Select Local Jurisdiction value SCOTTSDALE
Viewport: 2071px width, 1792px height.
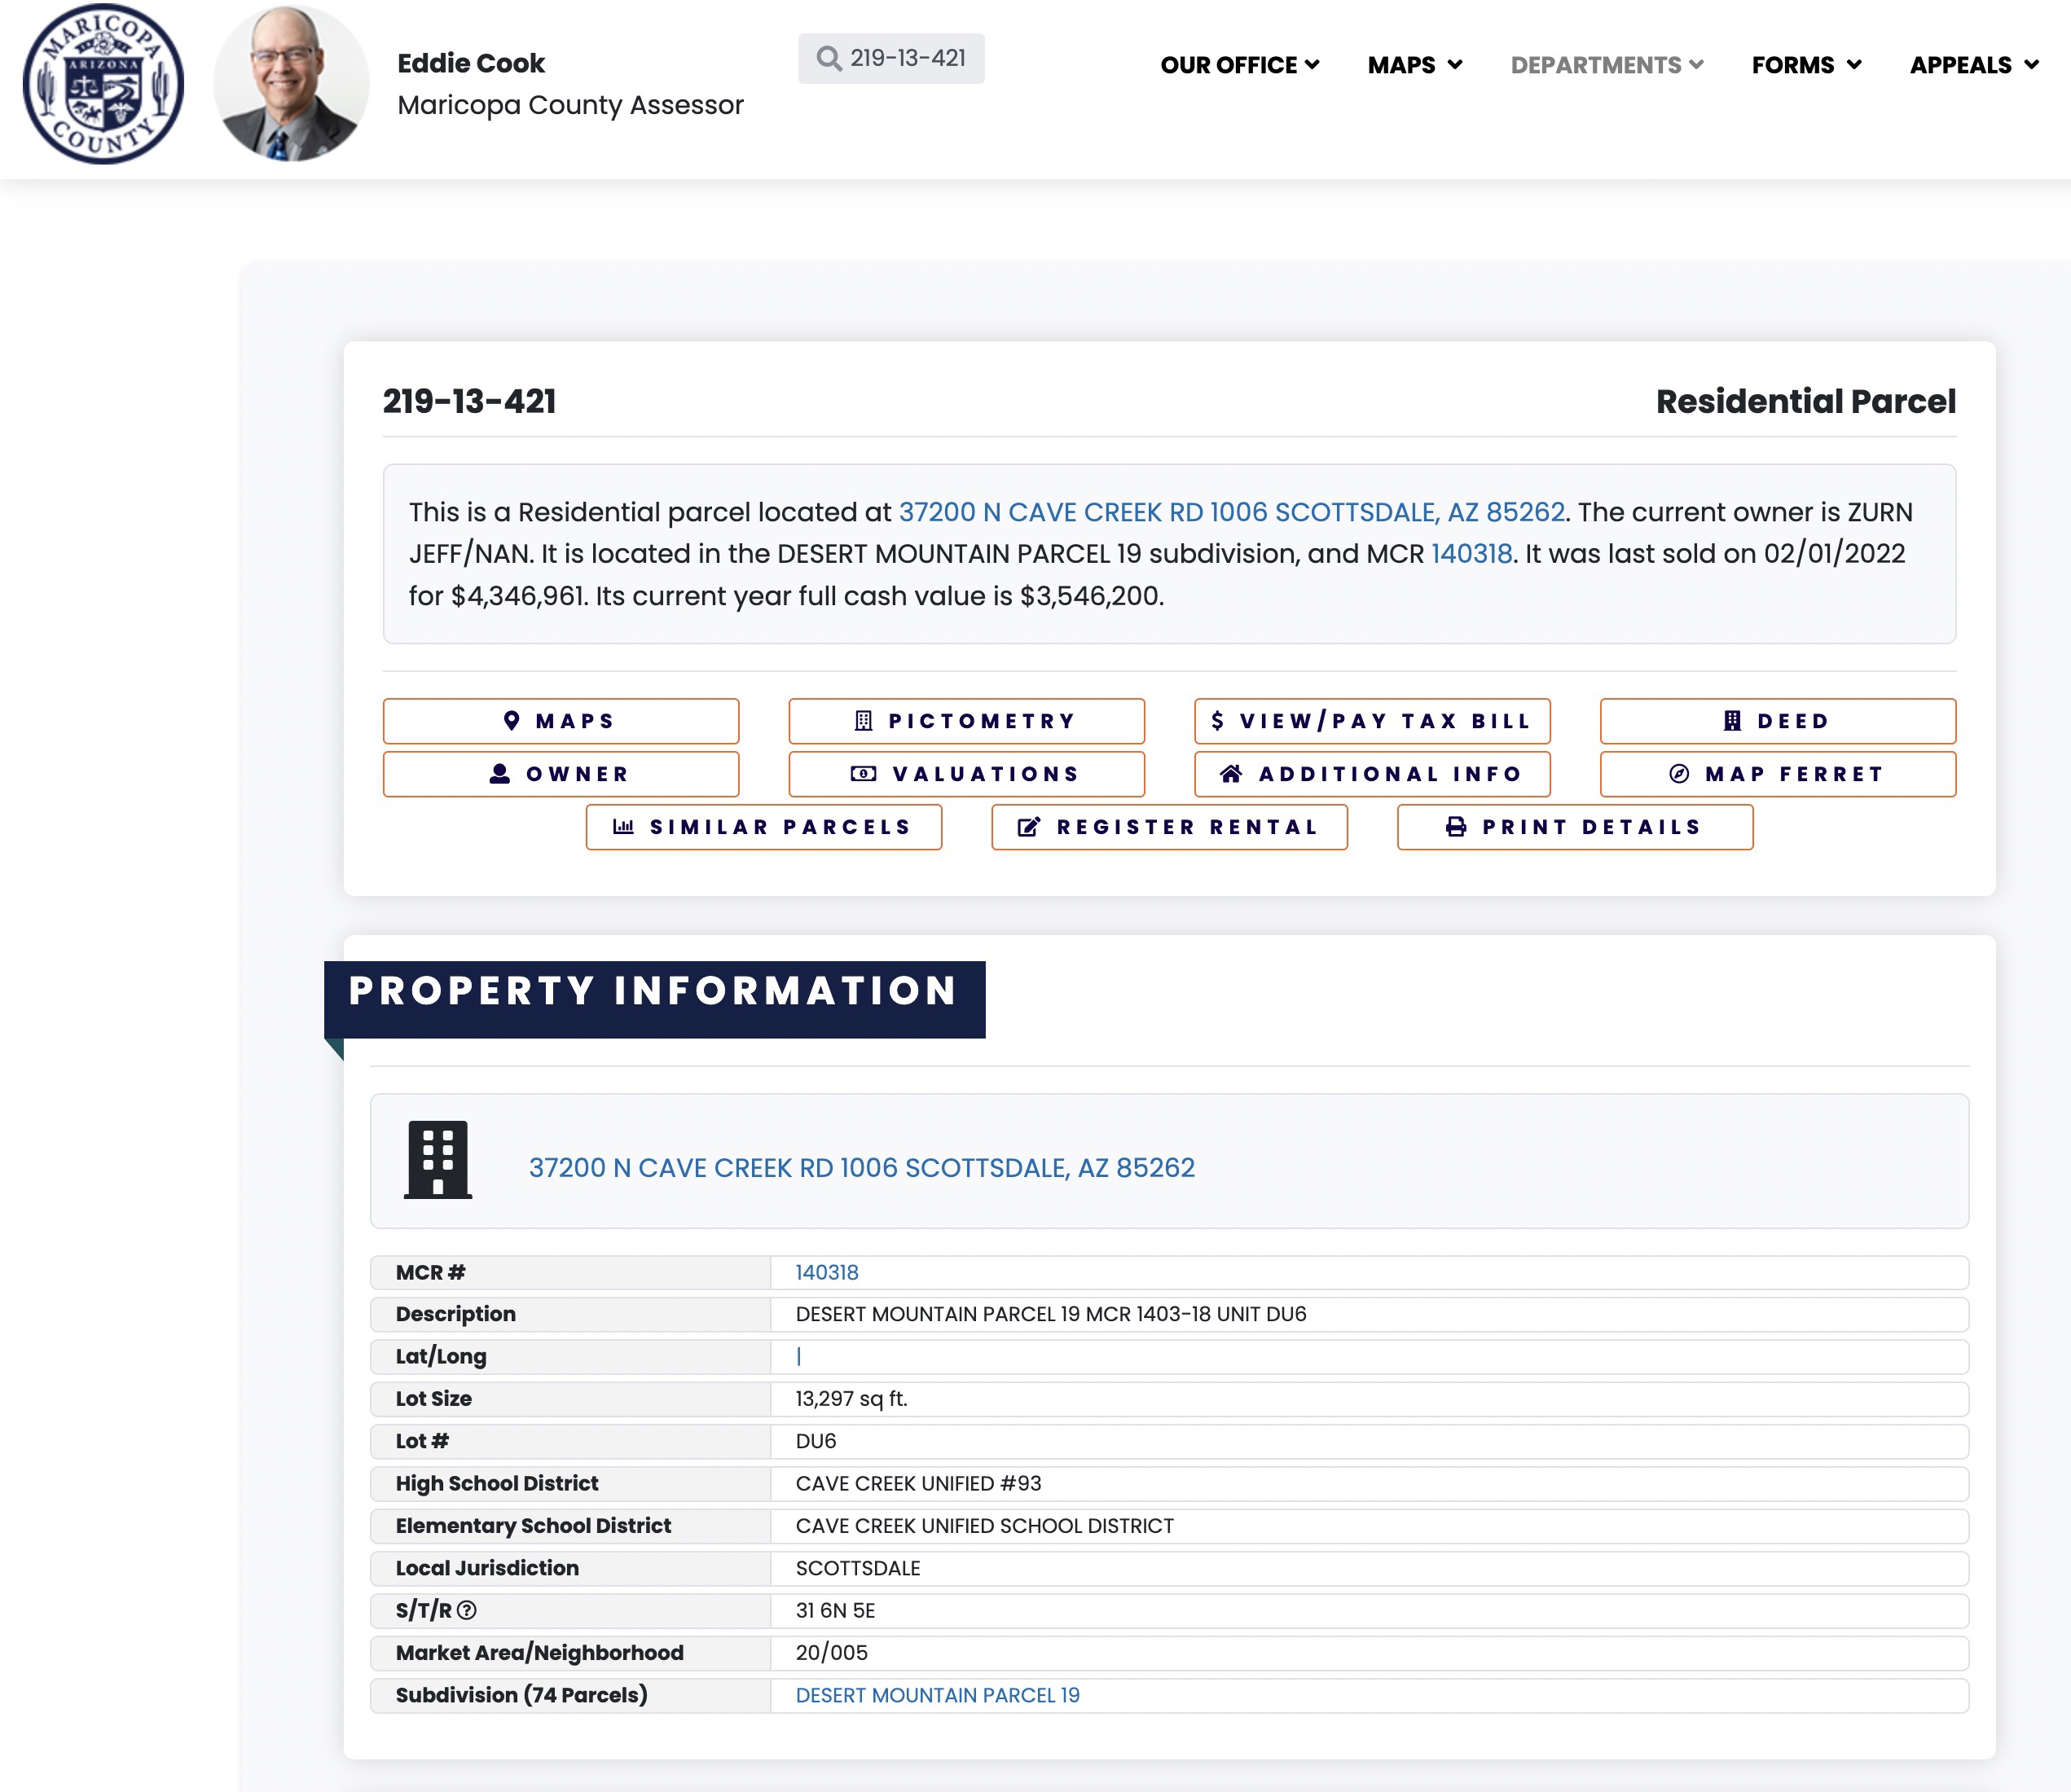point(858,1568)
